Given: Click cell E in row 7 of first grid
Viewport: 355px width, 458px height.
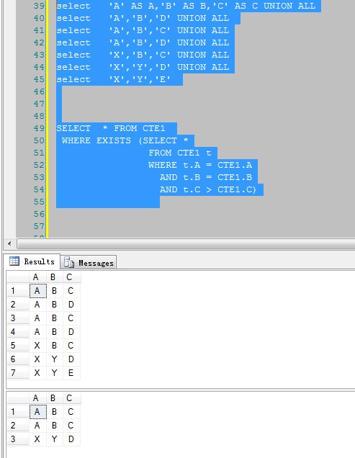Looking at the screenshot, I should pyautogui.click(x=71, y=373).
